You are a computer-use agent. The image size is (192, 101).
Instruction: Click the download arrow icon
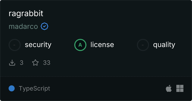[x=12, y=63]
